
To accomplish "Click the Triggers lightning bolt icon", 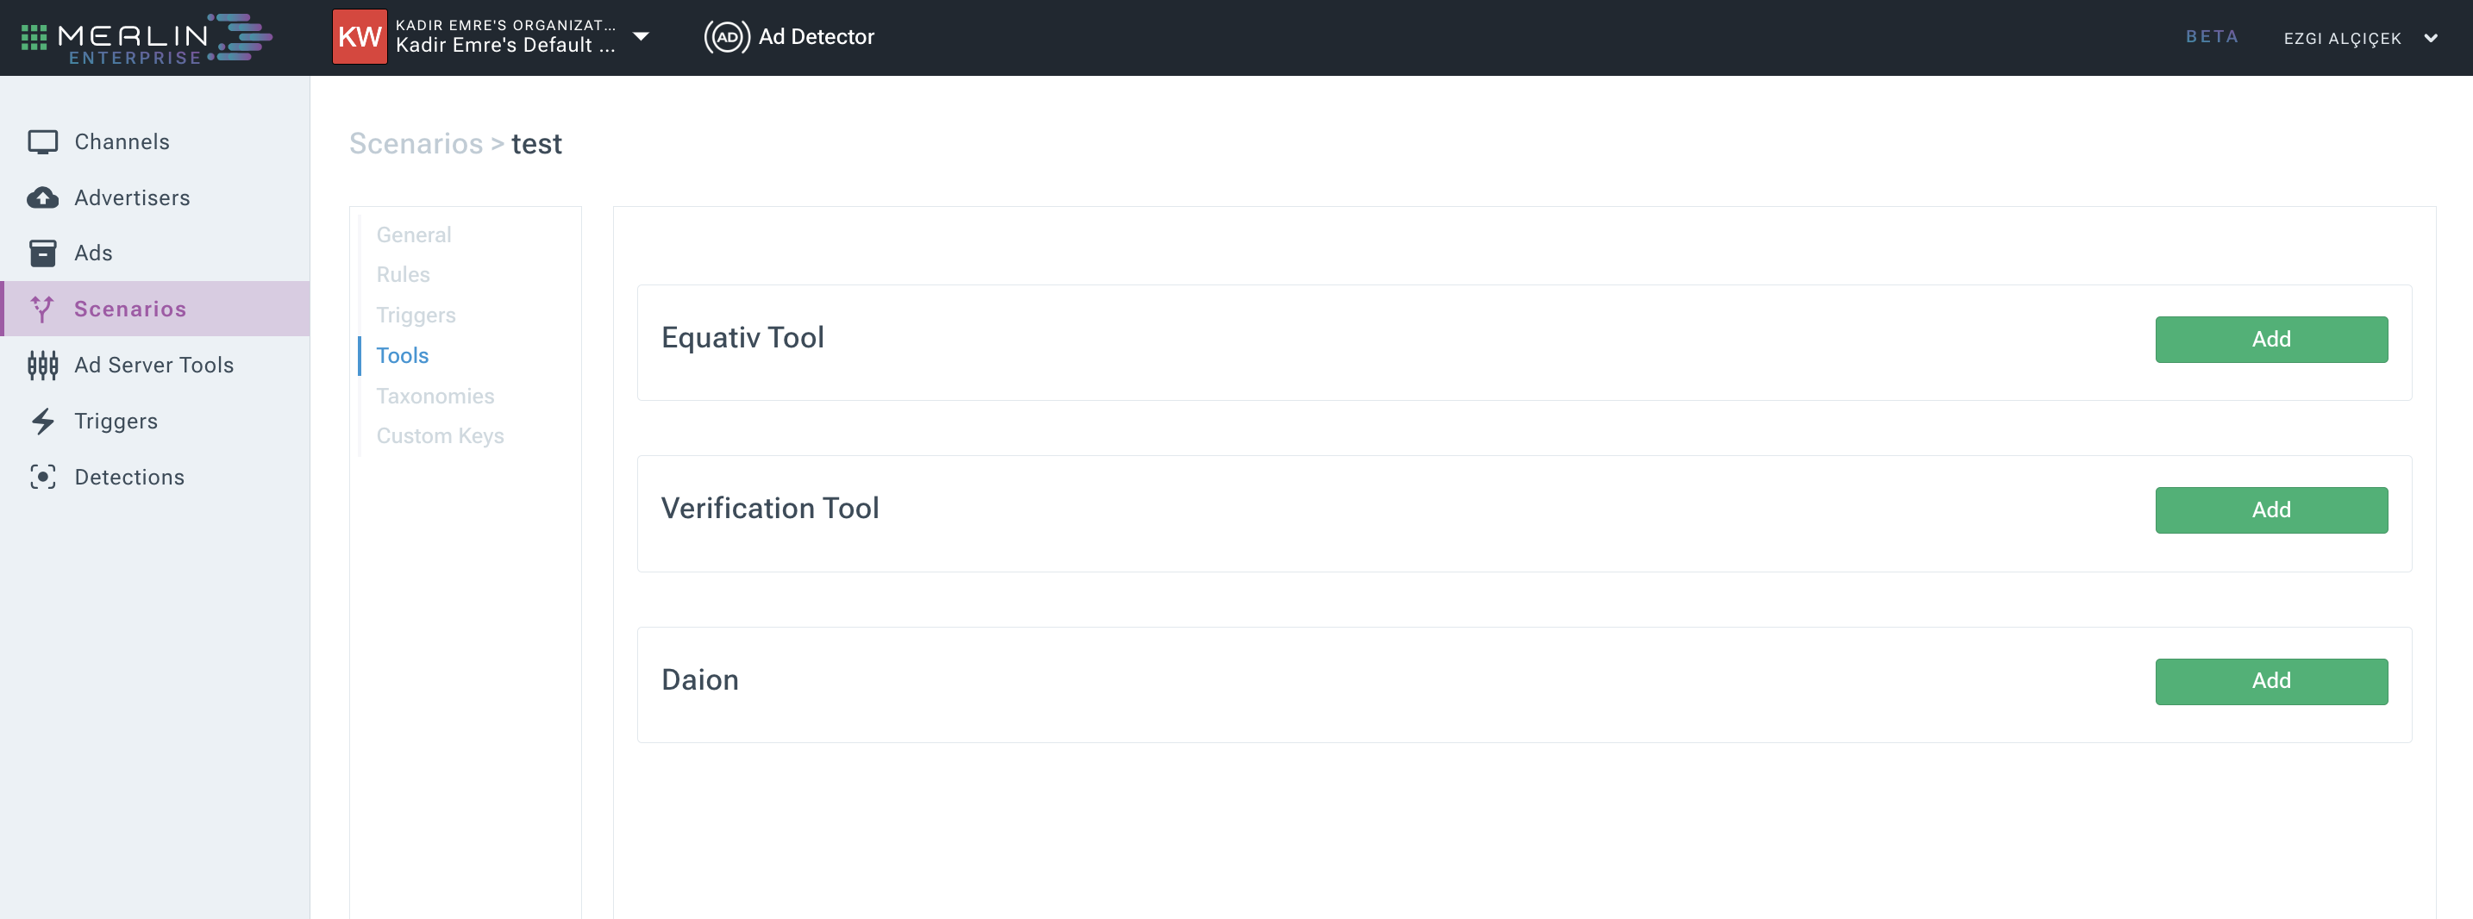I will (42, 421).
